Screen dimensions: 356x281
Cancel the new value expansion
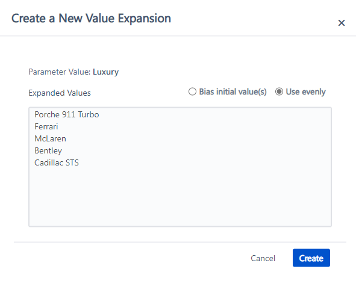coord(263,258)
